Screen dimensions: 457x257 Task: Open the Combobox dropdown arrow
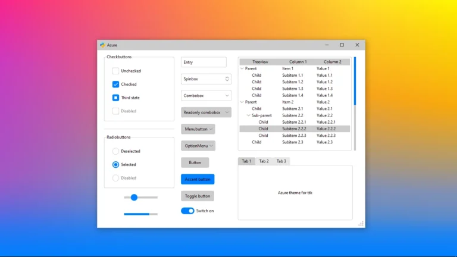(227, 96)
